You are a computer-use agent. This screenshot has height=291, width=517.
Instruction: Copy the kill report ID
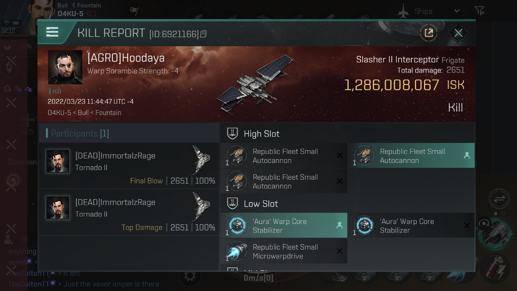pos(203,34)
